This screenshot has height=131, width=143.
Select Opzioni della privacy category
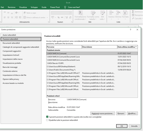tap(21, 79)
